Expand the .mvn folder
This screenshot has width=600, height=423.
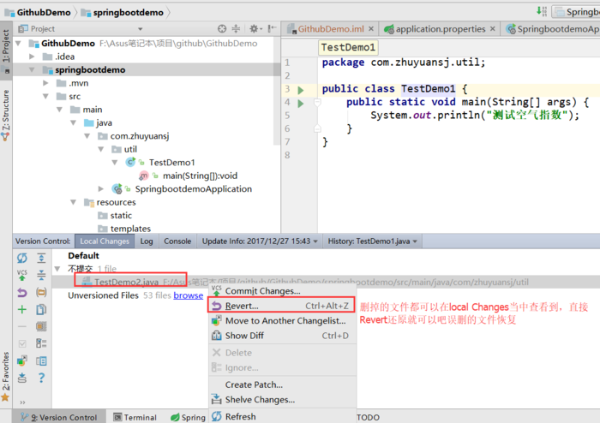click(x=46, y=83)
